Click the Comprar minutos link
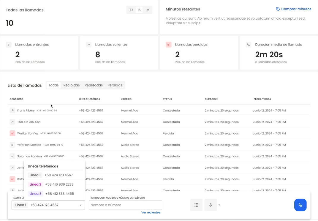The width and height of the screenshot is (318, 221). [294, 9]
